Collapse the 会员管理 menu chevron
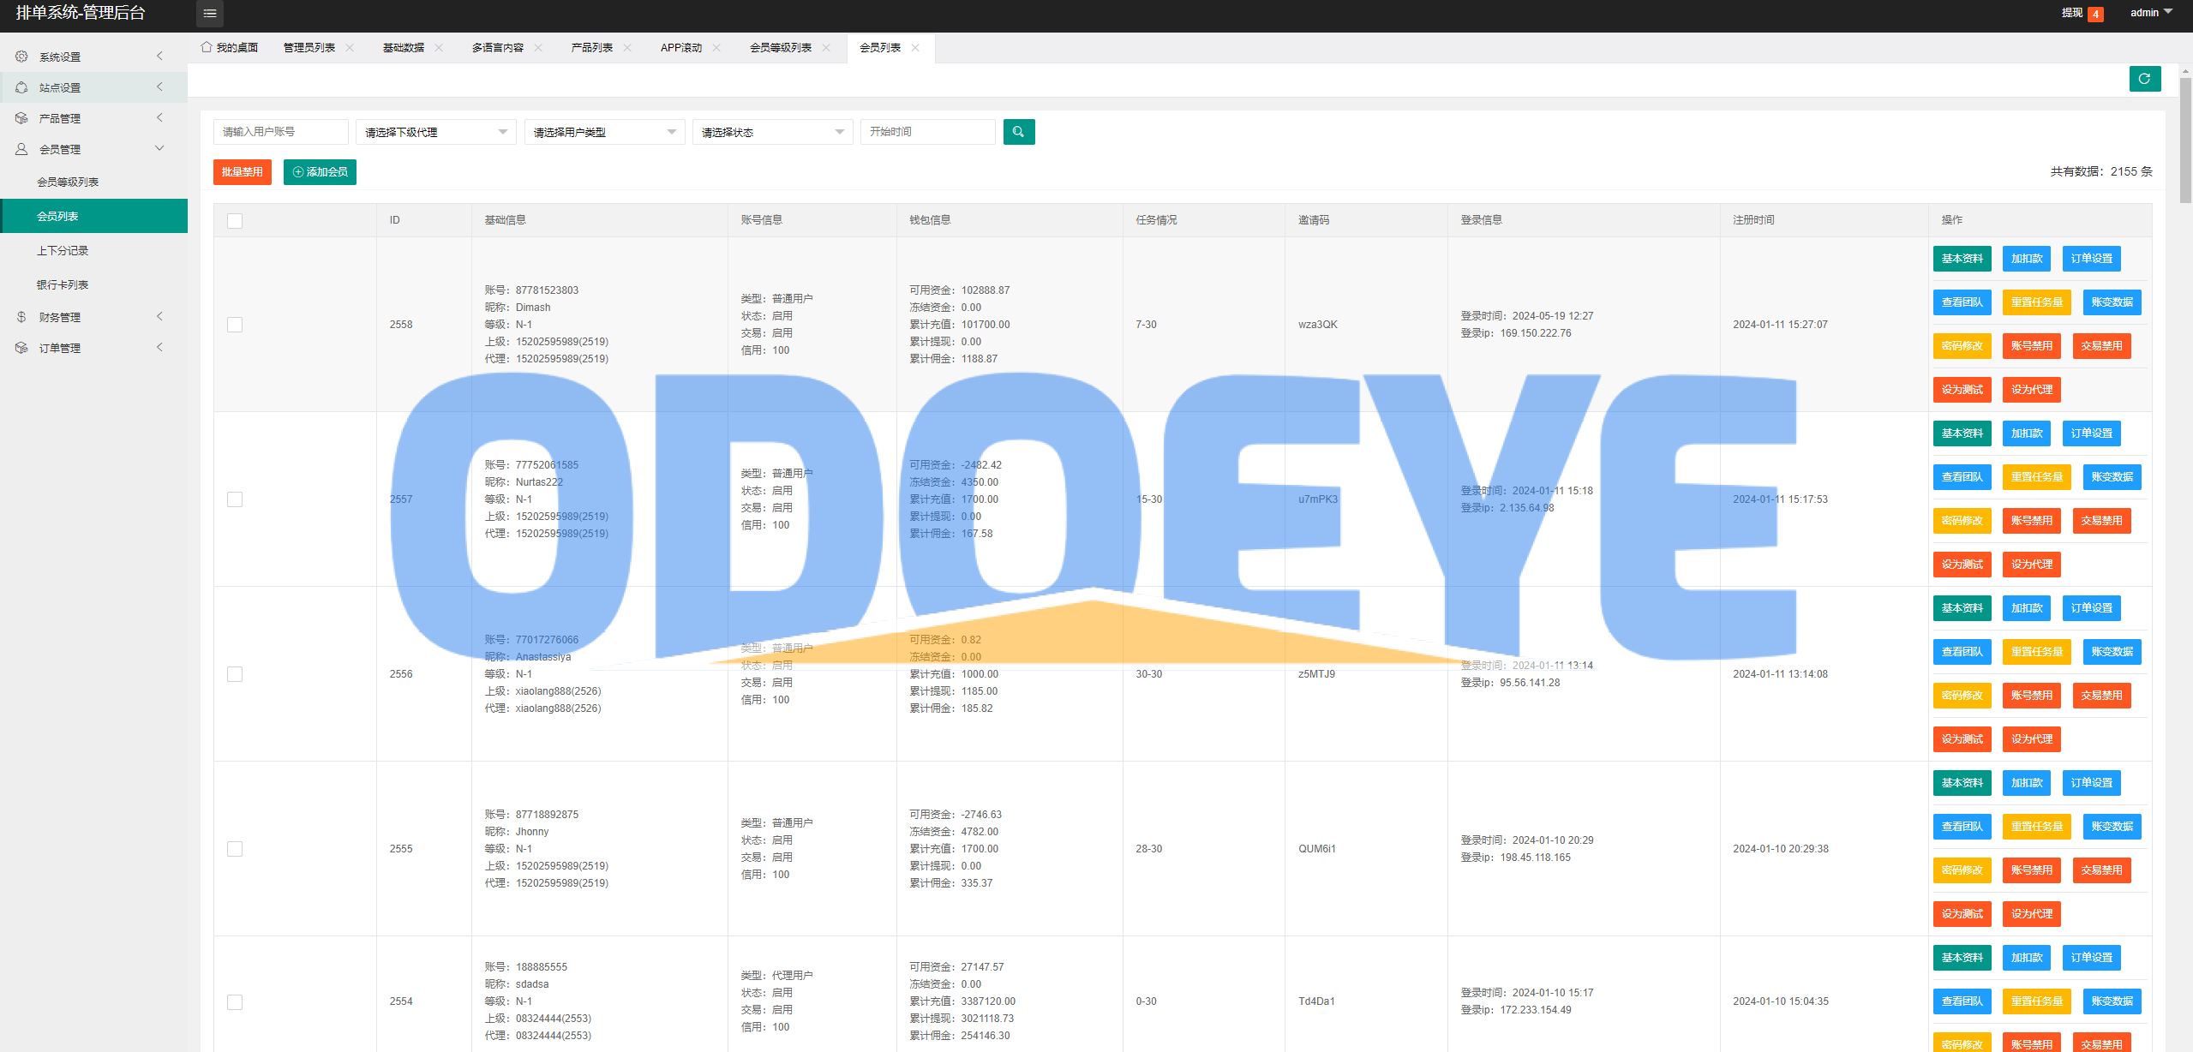Screen dimensions: 2193x1052 point(159,148)
